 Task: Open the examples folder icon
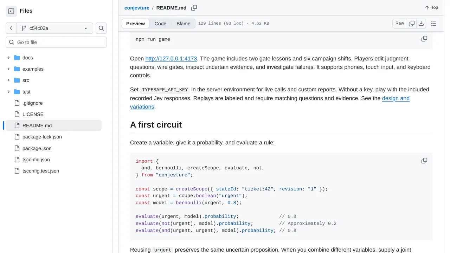[x=17, y=69]
